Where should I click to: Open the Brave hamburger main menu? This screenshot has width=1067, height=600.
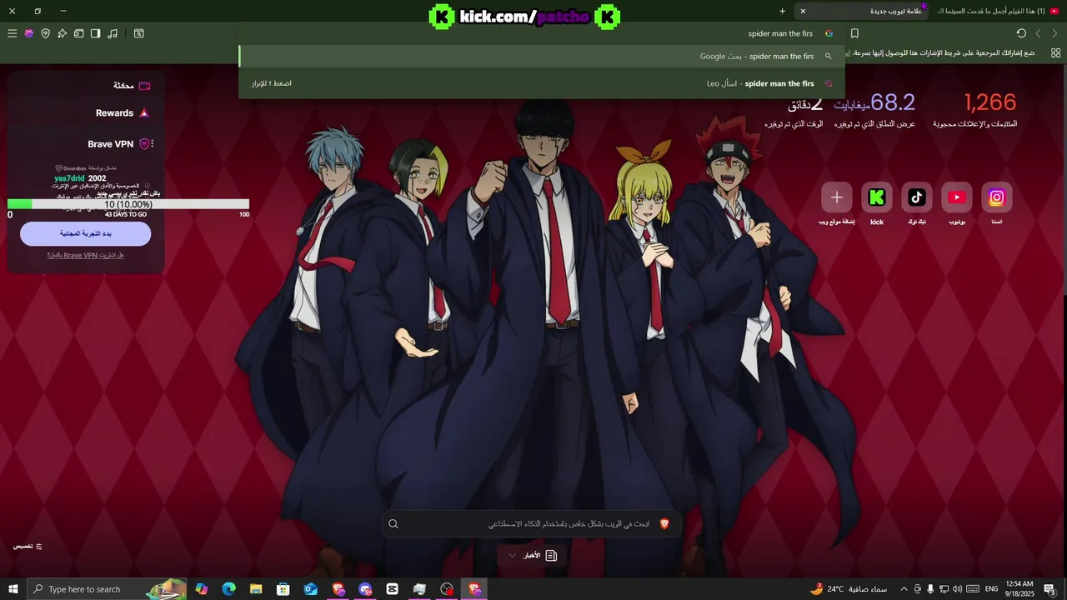[x=12, y=33]
